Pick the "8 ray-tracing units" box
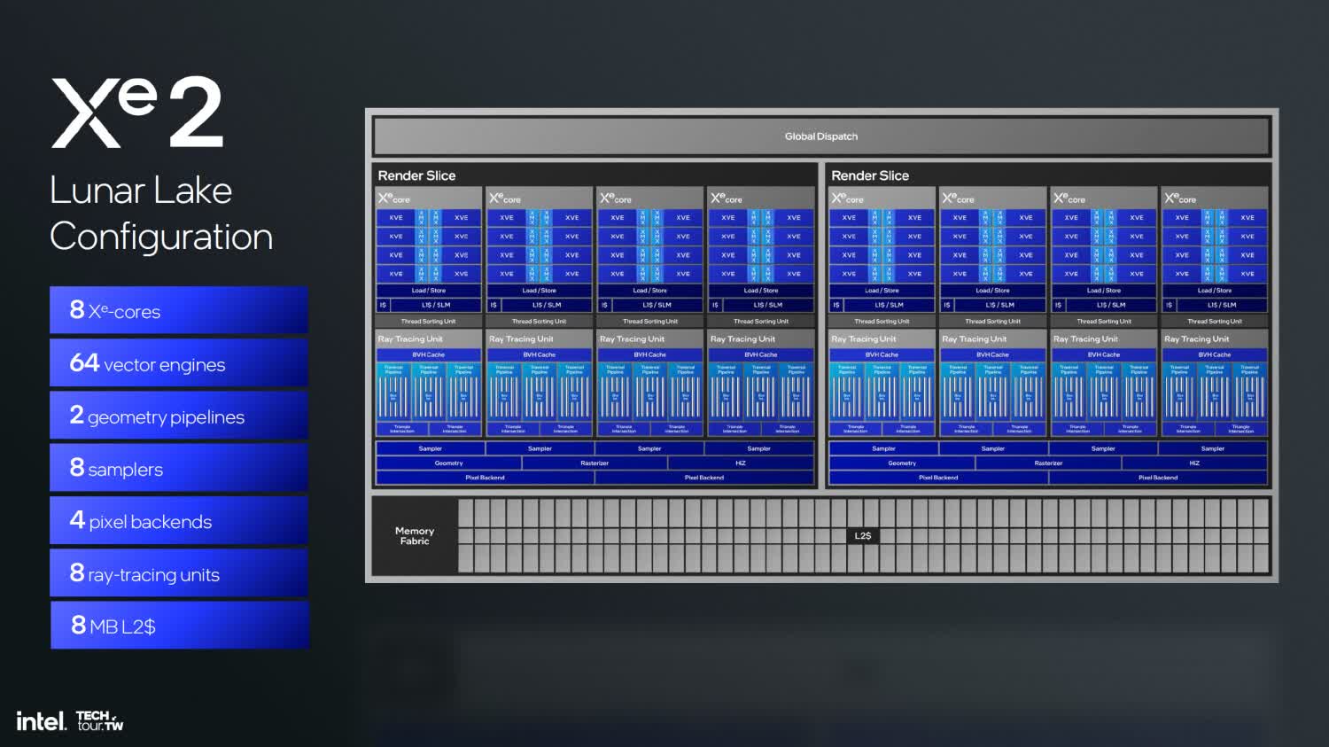The image size is (1329, 747). [x=179, y=574]
